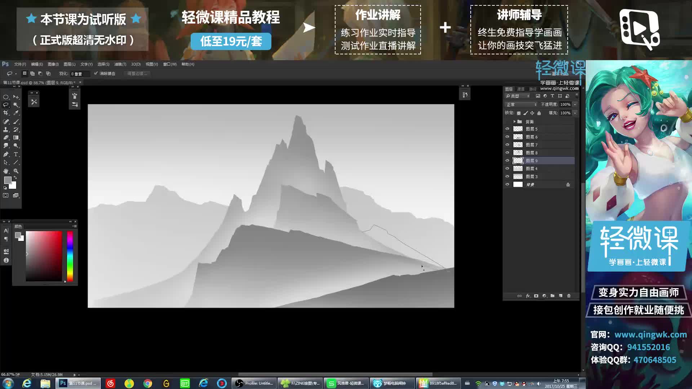Select the Dodge tool
The image size is (692, 389).
(x=16, y=146)
